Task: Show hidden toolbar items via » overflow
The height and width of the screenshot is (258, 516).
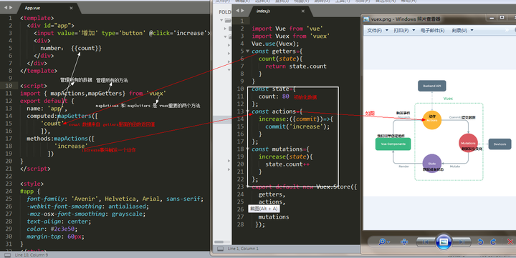Action: click(507, 30)
